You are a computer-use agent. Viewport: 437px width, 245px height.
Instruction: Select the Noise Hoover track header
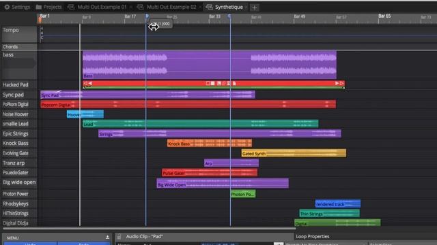(x=19, y=114)
